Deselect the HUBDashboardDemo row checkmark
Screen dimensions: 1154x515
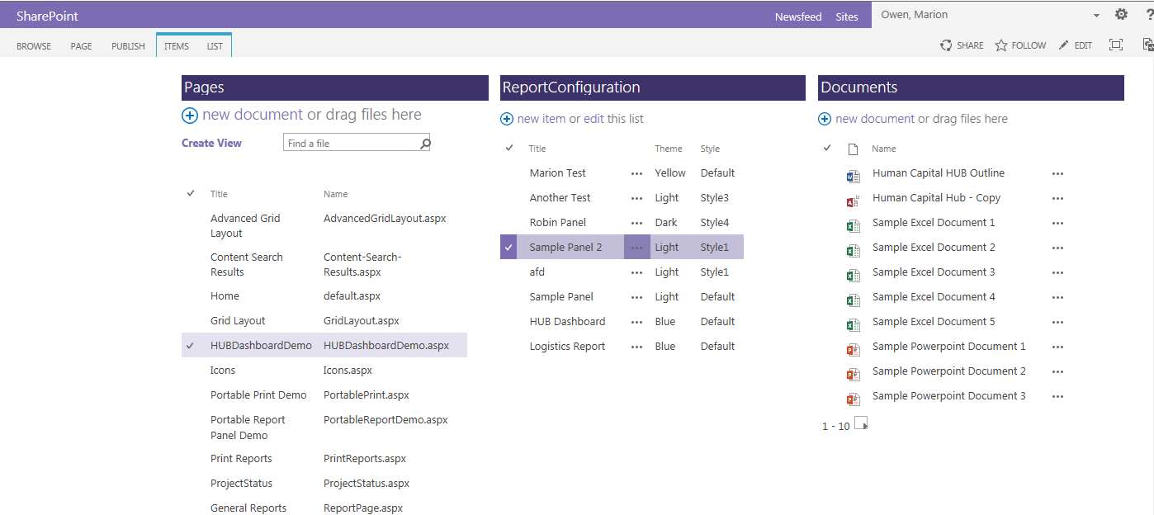point(191,346)
